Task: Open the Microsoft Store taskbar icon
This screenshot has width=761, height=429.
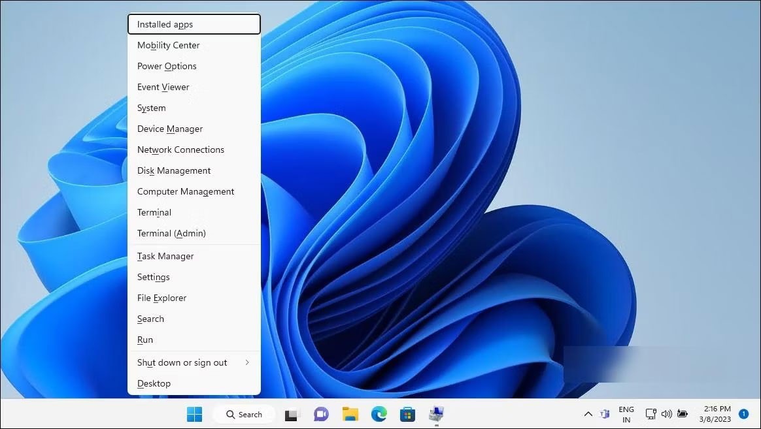Action: [x=408, y=414]
